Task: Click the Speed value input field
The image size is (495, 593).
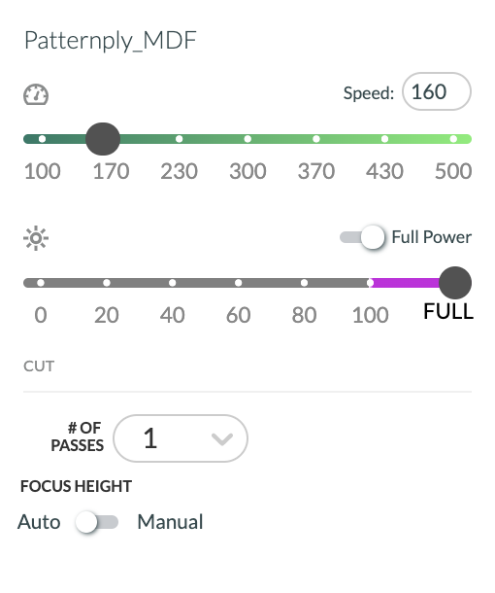Action: point(437,91)
